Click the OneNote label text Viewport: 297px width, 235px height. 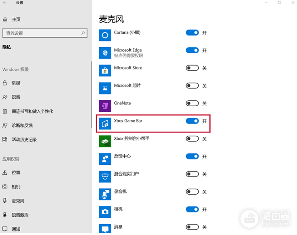tap(122, 103)
